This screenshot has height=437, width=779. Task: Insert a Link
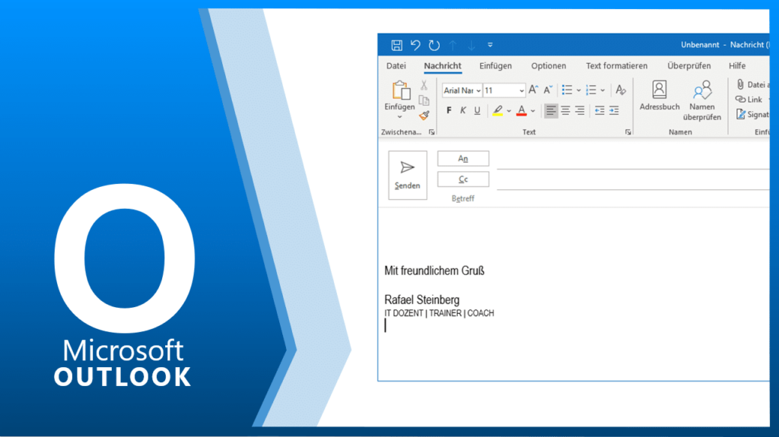pyautogui.click(x=750, y=100)
